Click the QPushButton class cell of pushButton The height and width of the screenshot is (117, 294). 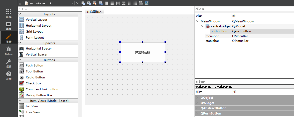click(x=241, y=31)
